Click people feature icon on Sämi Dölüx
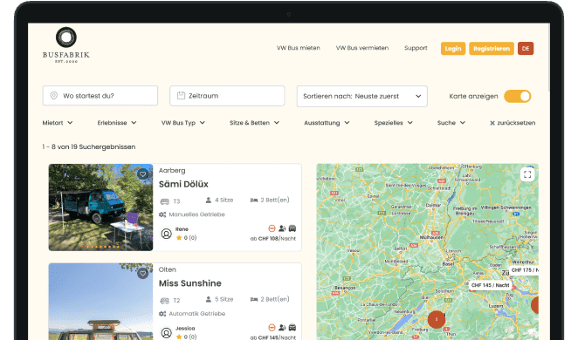The height and width of the screenshot is (340, 578). 282,228
